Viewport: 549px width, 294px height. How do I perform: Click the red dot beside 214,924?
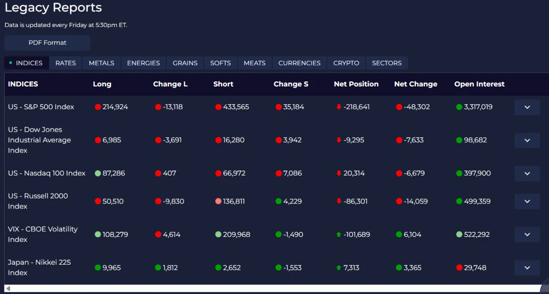97,107
